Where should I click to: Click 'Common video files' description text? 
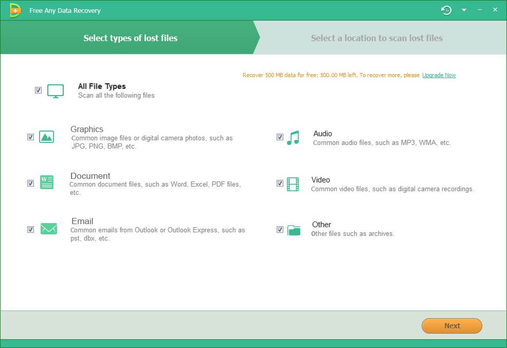coord(392,189)
